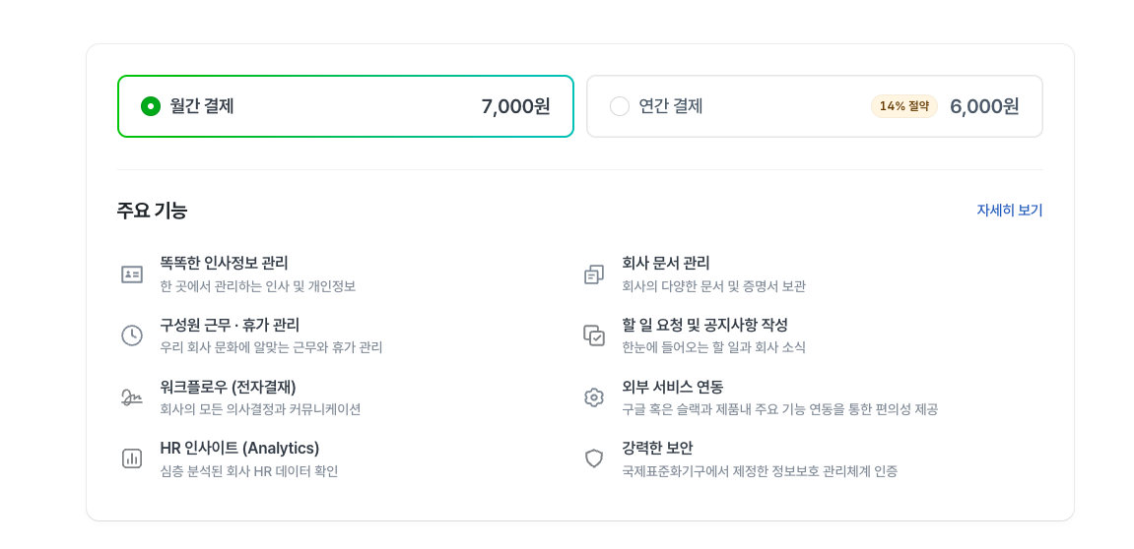Click the signature icon for 워크플로우 (전자결재)
The width and height of the screenshot is (1134, 549).
pyautogui.click(x=132, y=397)
